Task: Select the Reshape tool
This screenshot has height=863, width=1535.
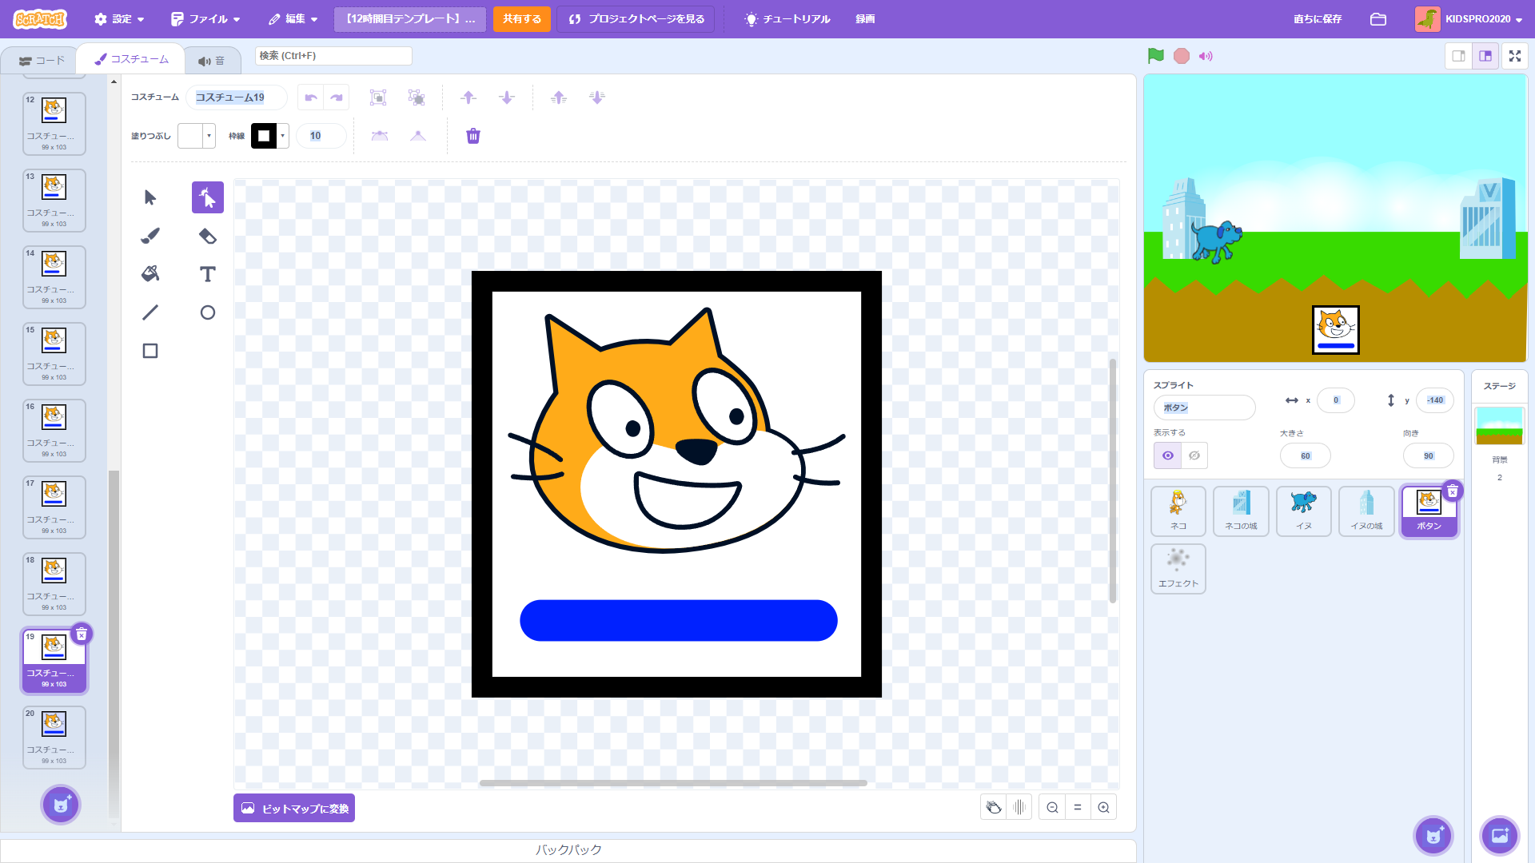Action: [207, 197]
